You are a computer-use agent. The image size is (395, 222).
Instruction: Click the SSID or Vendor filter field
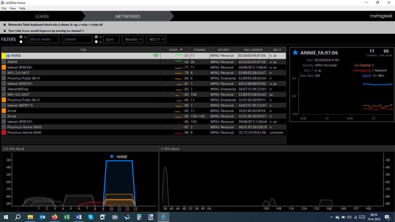pyautogui.click(x=43, y=39)
